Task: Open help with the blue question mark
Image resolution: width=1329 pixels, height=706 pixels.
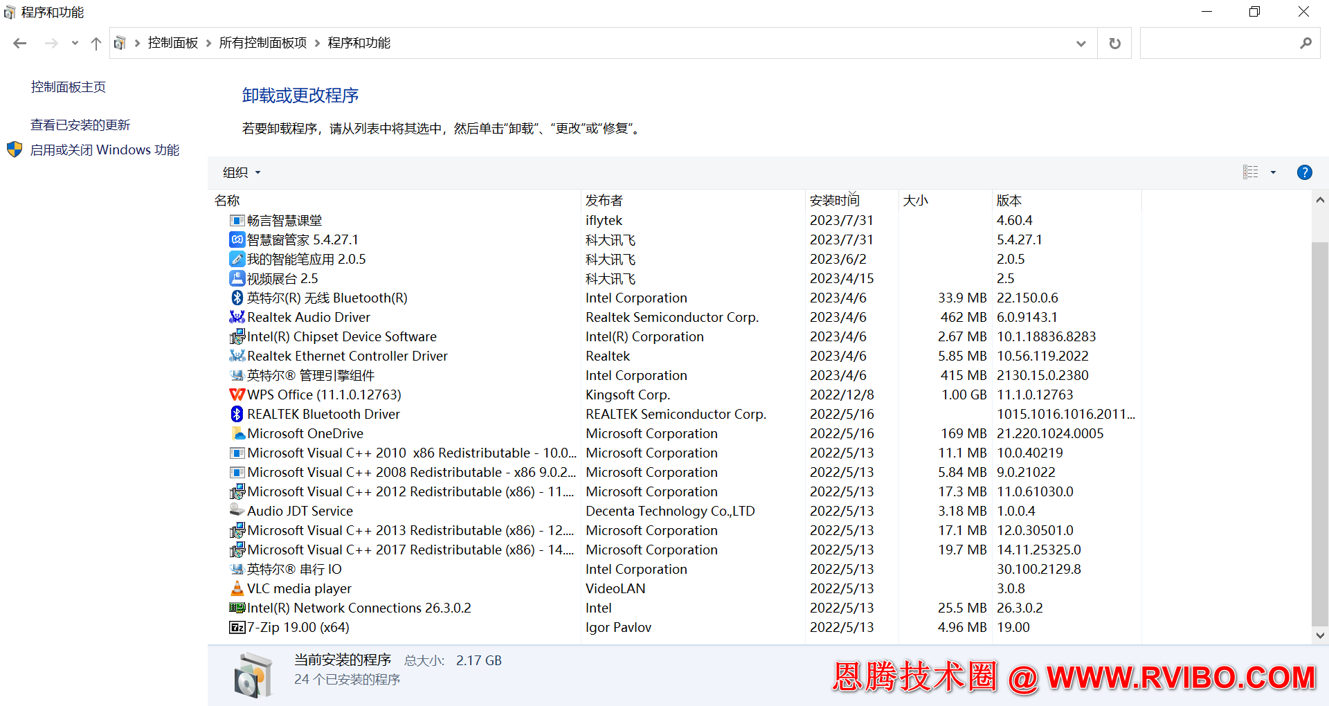Action: pos(1304,172)
